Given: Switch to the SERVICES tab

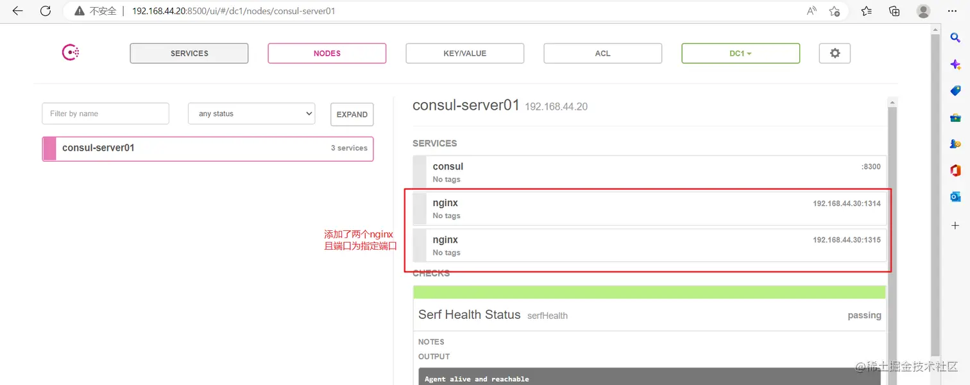Looking at the screenshot, I should coord(189,53).
